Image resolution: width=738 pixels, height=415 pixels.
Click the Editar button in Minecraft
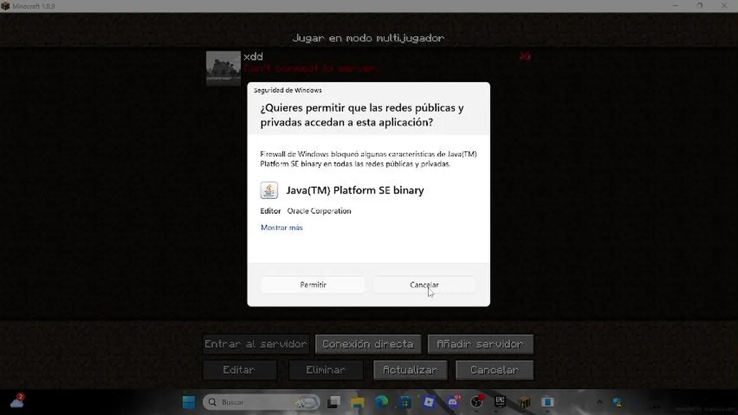pos(240,370)
